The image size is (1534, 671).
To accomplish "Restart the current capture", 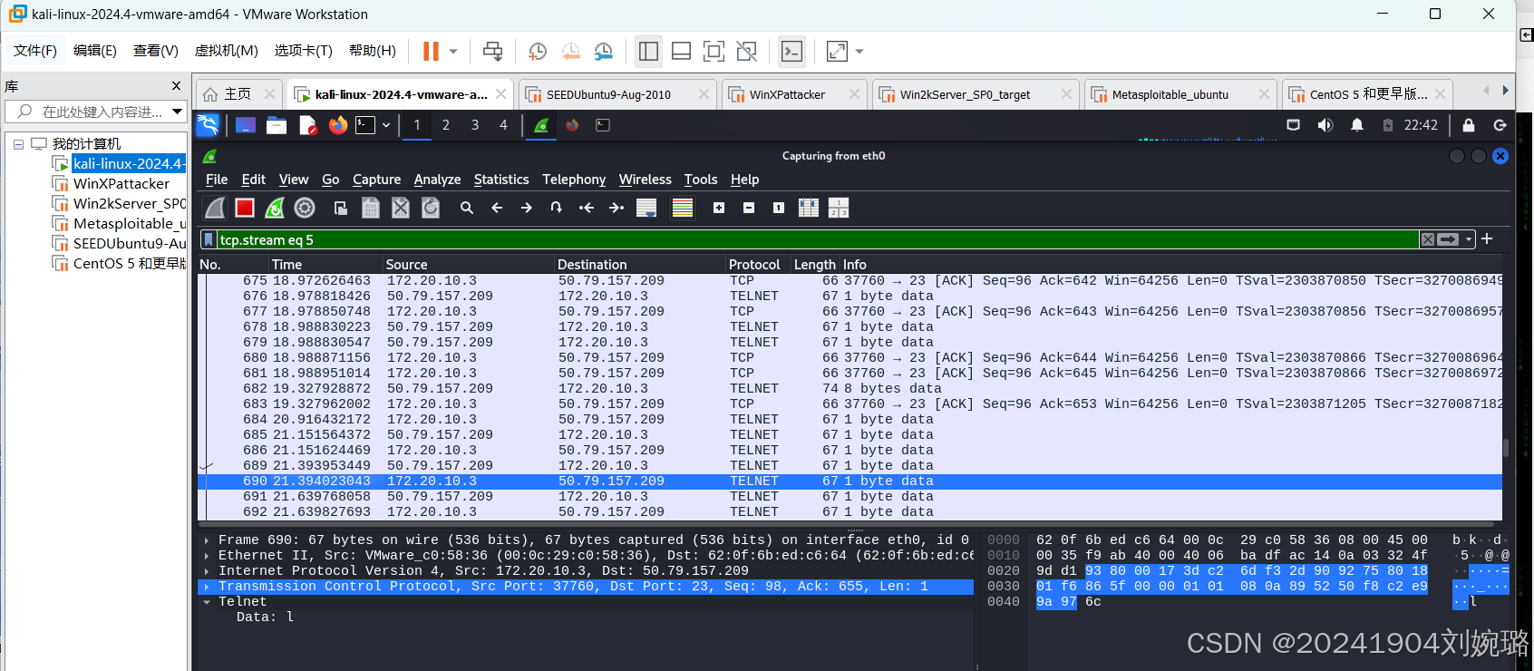I will tap(275, 208).
